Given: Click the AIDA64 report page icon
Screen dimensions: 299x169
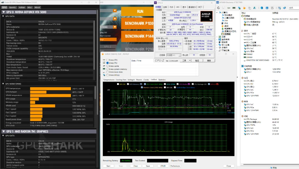Looking at the screenshot, I should pyautogui.click(x=223, y=8).
